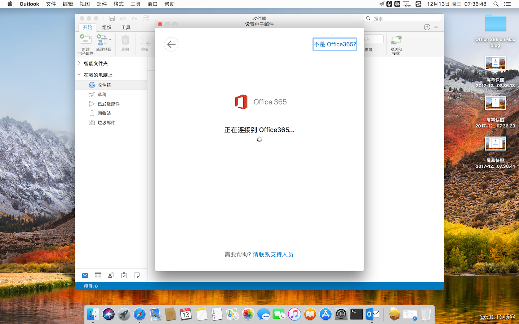Click the Undo icon in the title bar

click(123, 18)
